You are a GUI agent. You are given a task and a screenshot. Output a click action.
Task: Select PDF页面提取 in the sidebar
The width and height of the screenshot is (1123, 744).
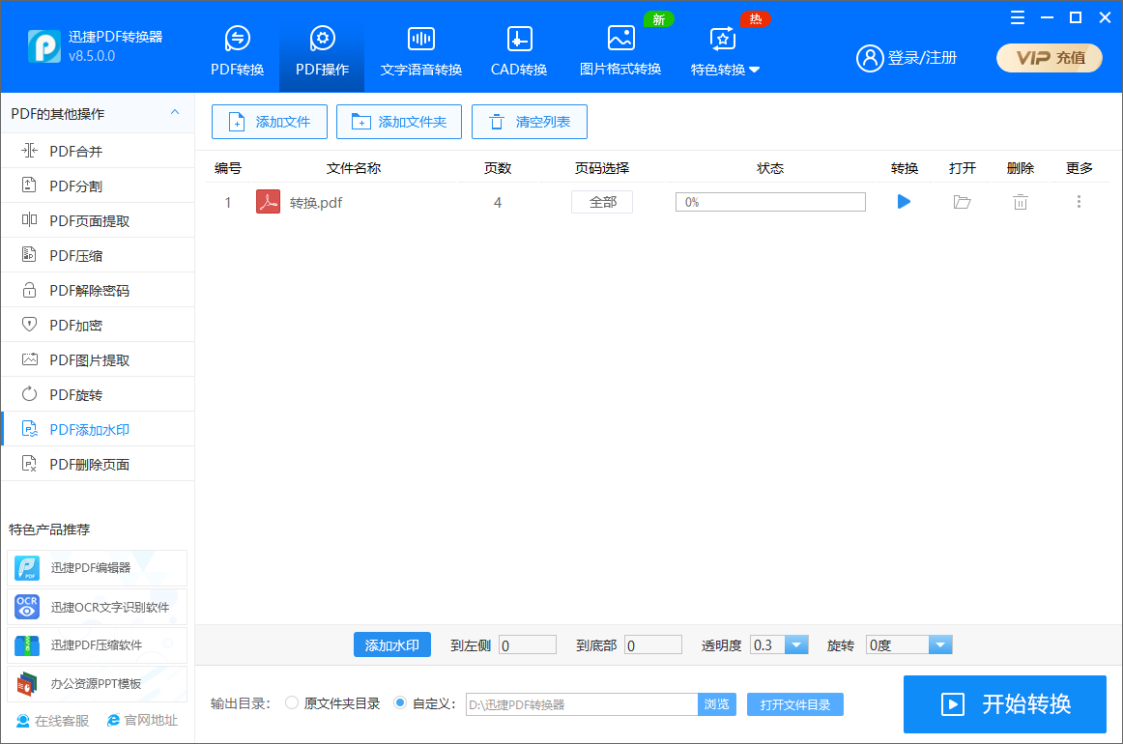99,220
